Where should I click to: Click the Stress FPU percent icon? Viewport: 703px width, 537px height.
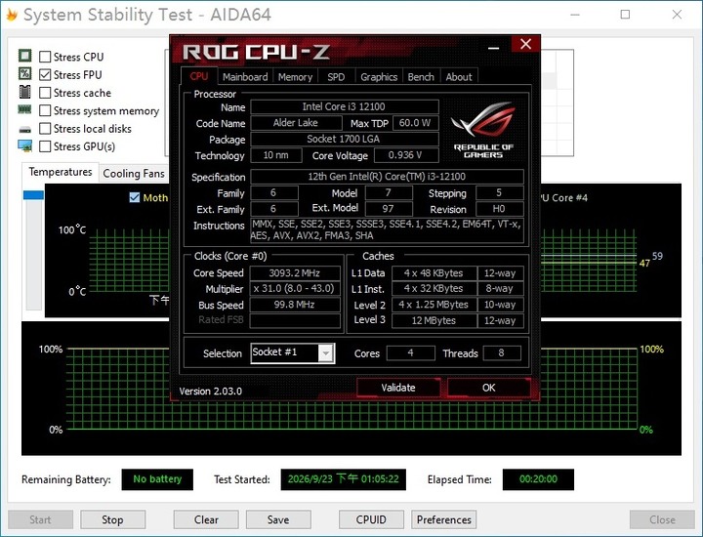click(x=25, y=73)
